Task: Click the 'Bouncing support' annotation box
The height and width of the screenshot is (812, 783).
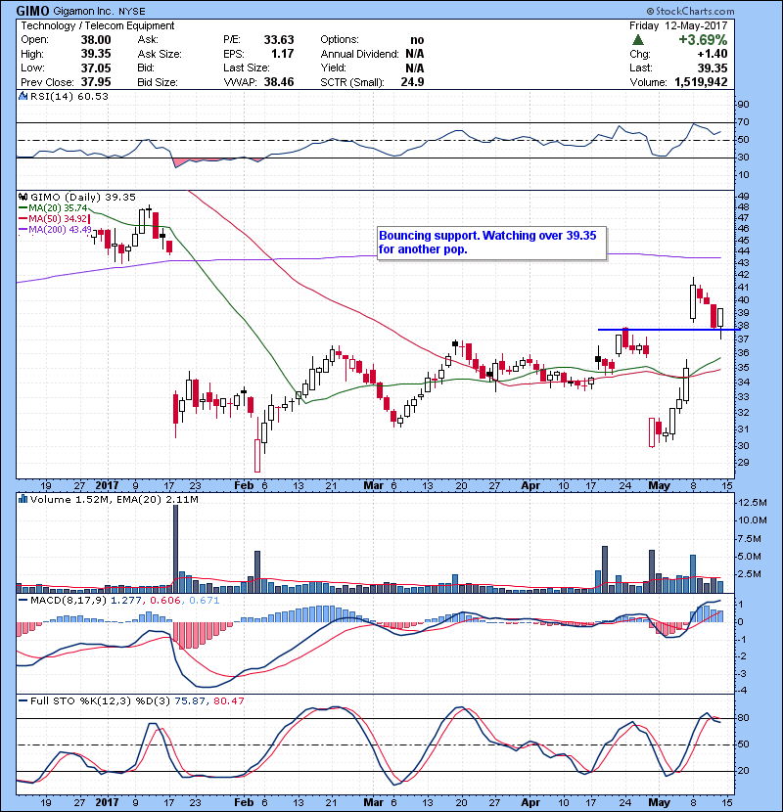Action: [492, 242]
